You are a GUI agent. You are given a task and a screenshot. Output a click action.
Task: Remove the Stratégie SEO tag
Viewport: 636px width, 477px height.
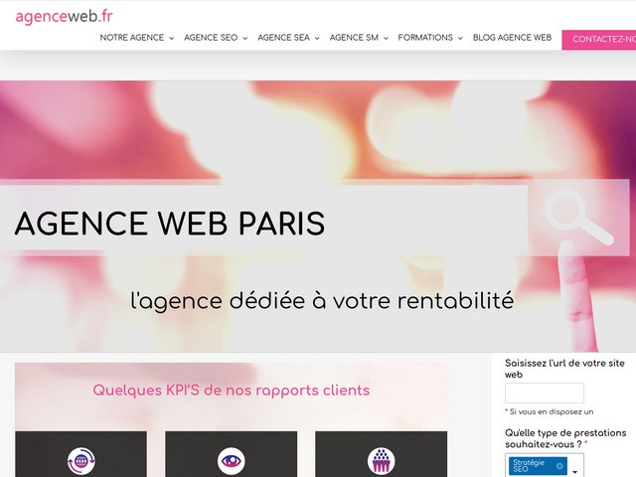[559, 465]
